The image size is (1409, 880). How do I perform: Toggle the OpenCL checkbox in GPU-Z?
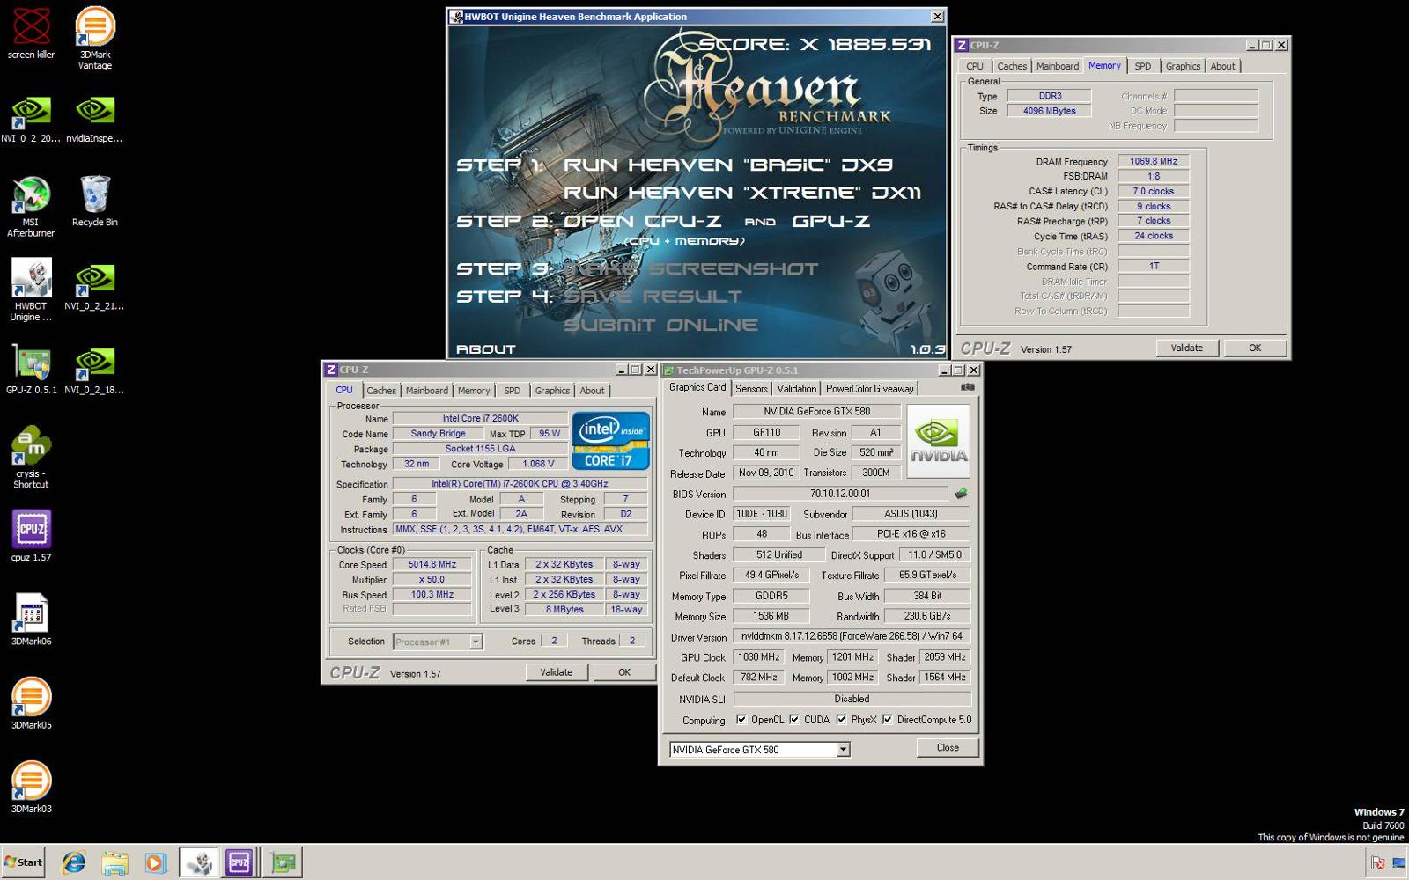(x=741, y=720)
